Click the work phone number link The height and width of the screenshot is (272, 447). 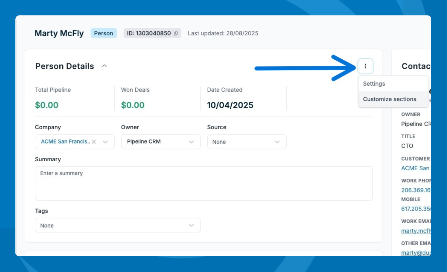(416, 190)
